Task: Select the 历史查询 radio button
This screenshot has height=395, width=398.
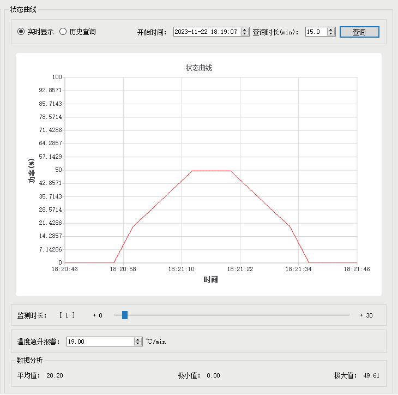Action: [x=63, y=32]
